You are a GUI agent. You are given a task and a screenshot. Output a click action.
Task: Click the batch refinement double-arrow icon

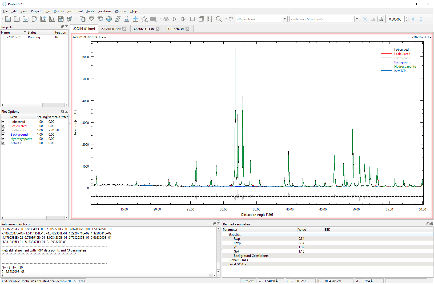click(183, 19)
